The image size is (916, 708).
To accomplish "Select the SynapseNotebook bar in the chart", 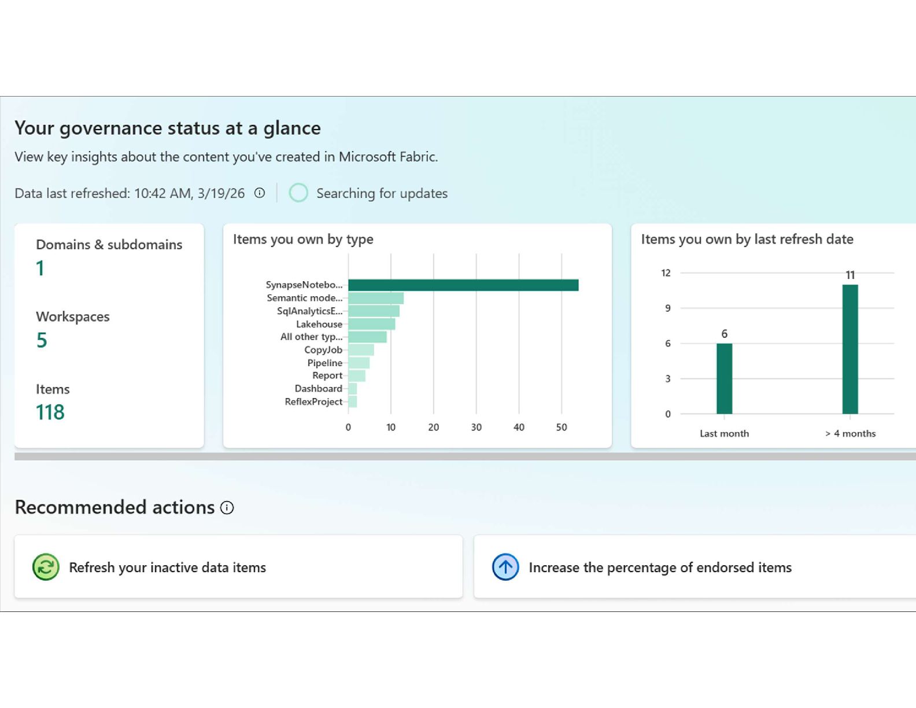I will coord(463,285).
